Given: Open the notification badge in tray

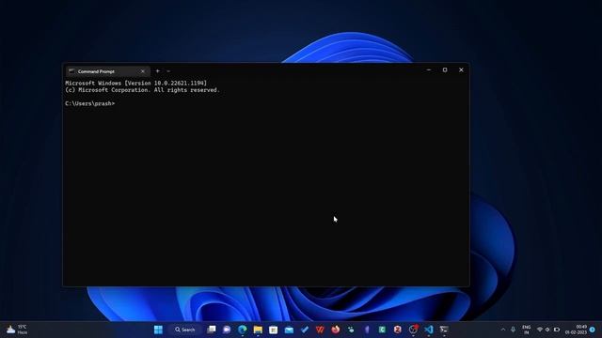Looking at the screenshot, I should pyautogui.click(x=593, y=330).
